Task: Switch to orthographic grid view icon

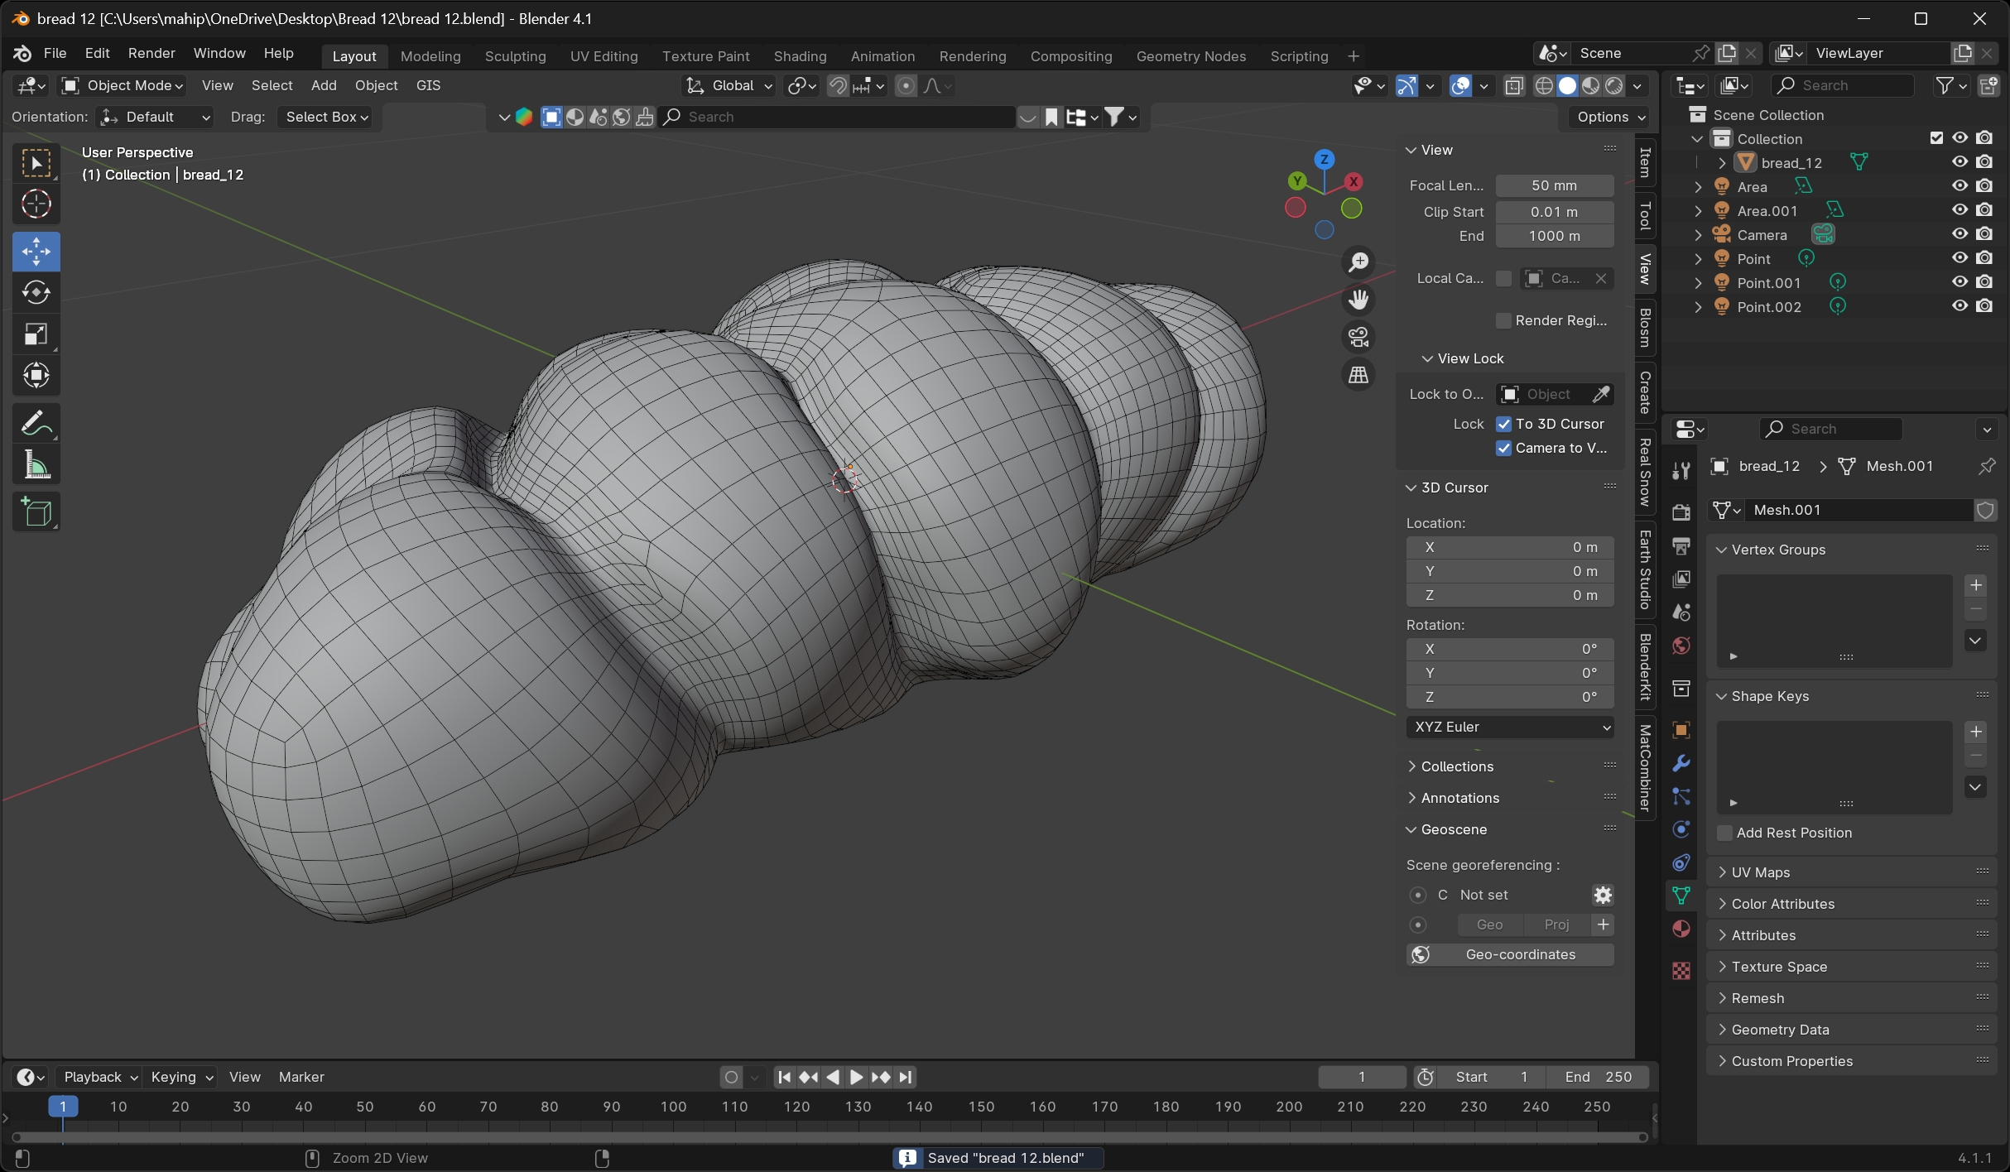Action: pyautogui.click(x=1358, y=376)
